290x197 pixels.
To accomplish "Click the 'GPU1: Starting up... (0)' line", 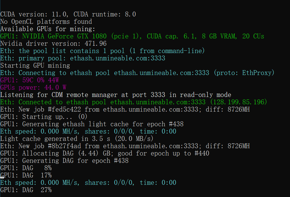I will coord(44,117).
